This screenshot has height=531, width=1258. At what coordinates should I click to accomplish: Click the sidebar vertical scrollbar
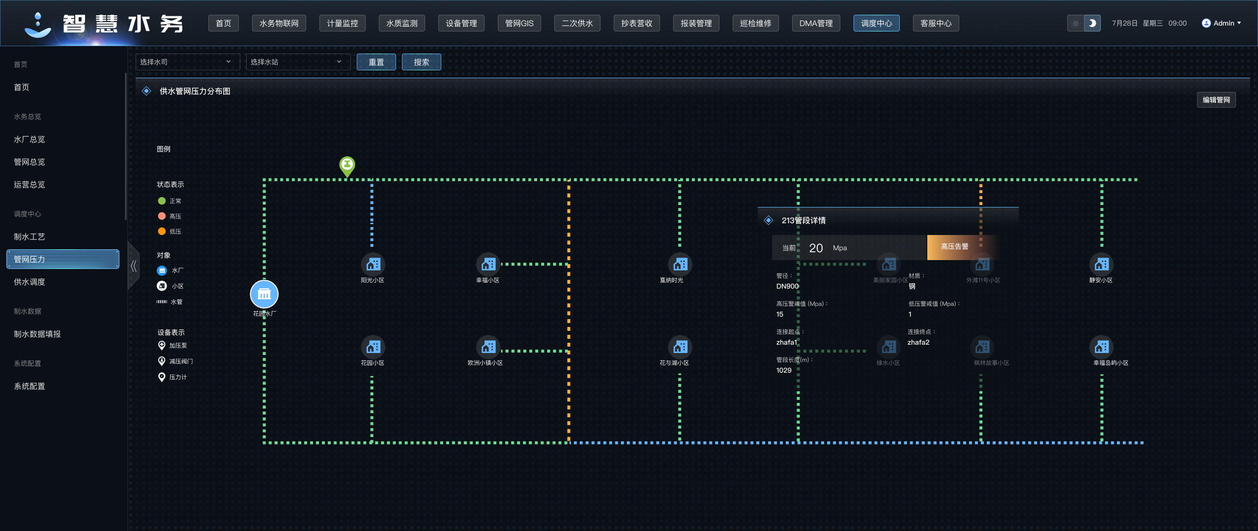tap(126, 147)
